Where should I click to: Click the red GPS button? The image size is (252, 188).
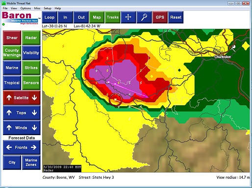point(160,17)
